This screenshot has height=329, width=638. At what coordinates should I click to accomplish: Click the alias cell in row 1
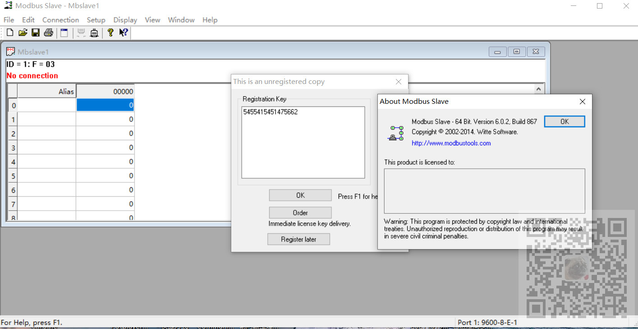click(x=47, y=119)
